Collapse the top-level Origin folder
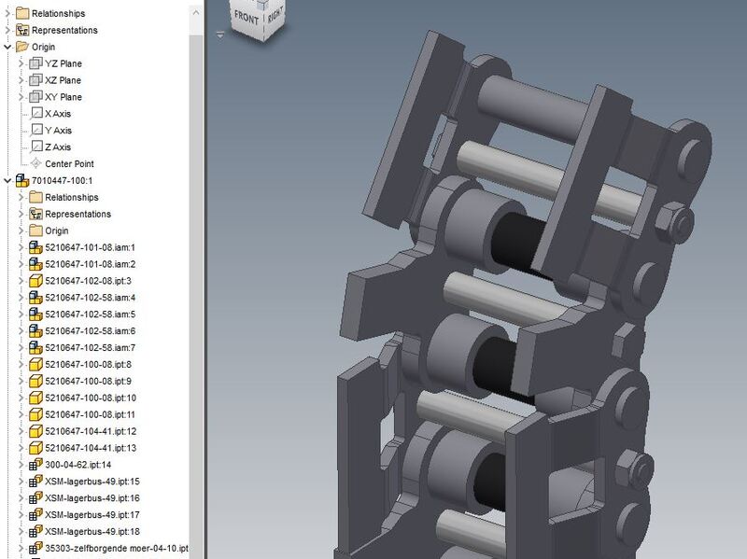Image resolution: width=747 pixels, height=559 pixels. pos(7,47)
